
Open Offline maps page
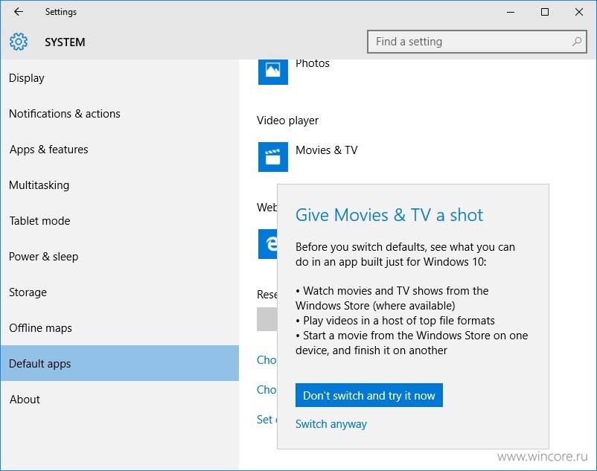coord(120,328)
